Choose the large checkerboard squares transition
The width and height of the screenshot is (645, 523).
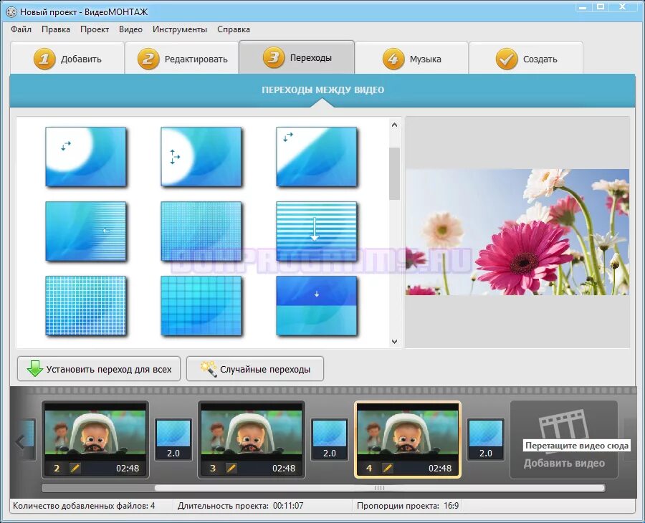(201, 305)
